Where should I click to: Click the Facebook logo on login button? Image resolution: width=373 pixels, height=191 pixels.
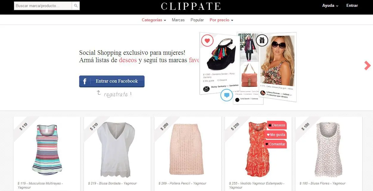pyautogui.click(x=85, y=81)
